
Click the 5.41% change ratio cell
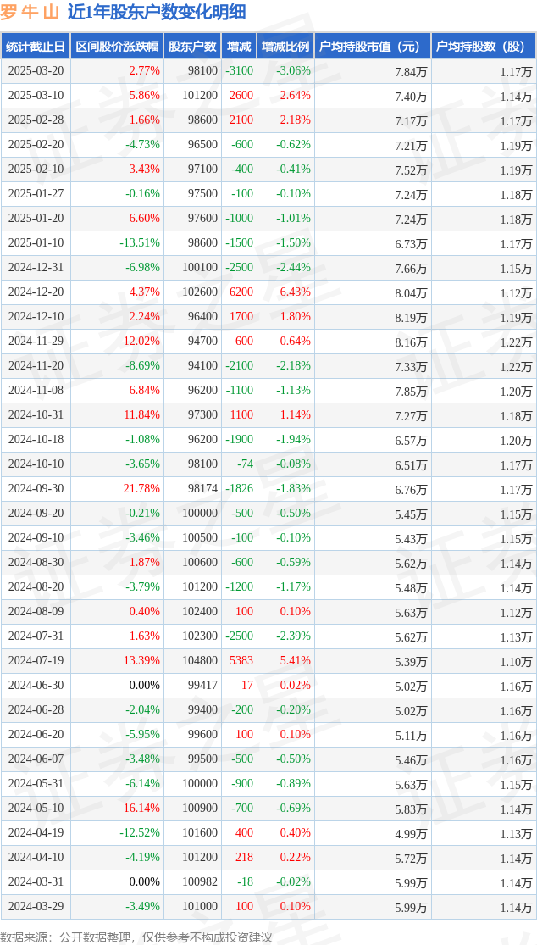click(x=295, y=661)
